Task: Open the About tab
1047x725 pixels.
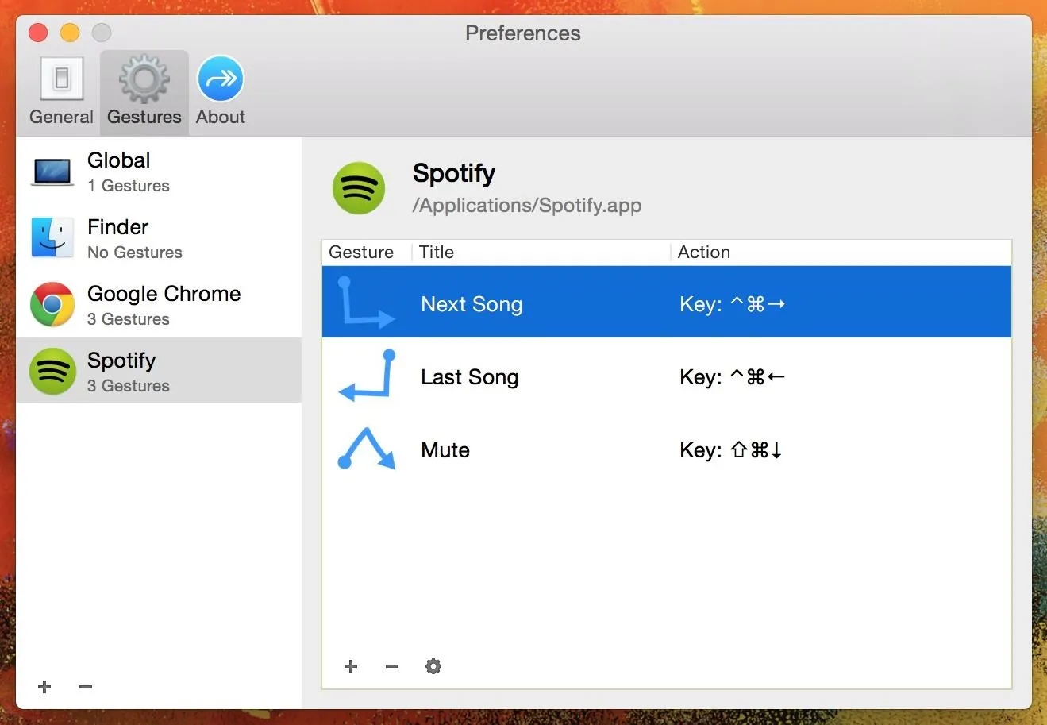Action: 220,92
